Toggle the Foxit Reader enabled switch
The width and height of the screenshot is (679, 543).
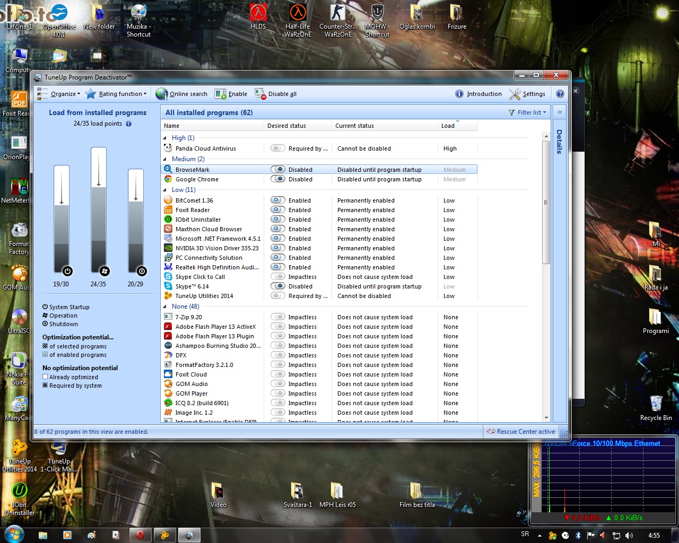coord(278,210)
